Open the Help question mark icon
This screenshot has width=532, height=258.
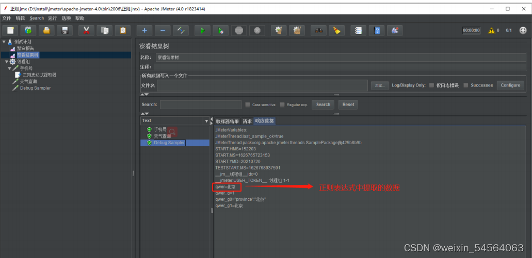377,30
